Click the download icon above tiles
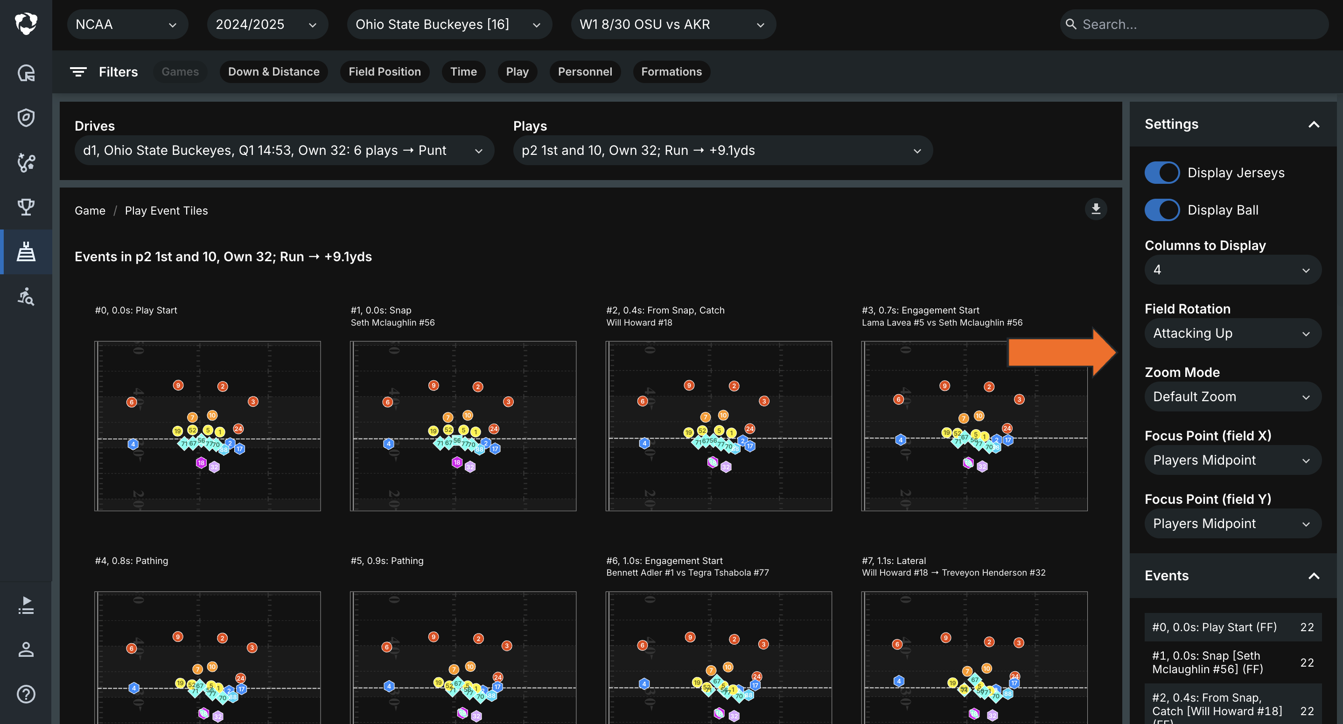1343x724 pixels. (1096, 209)
